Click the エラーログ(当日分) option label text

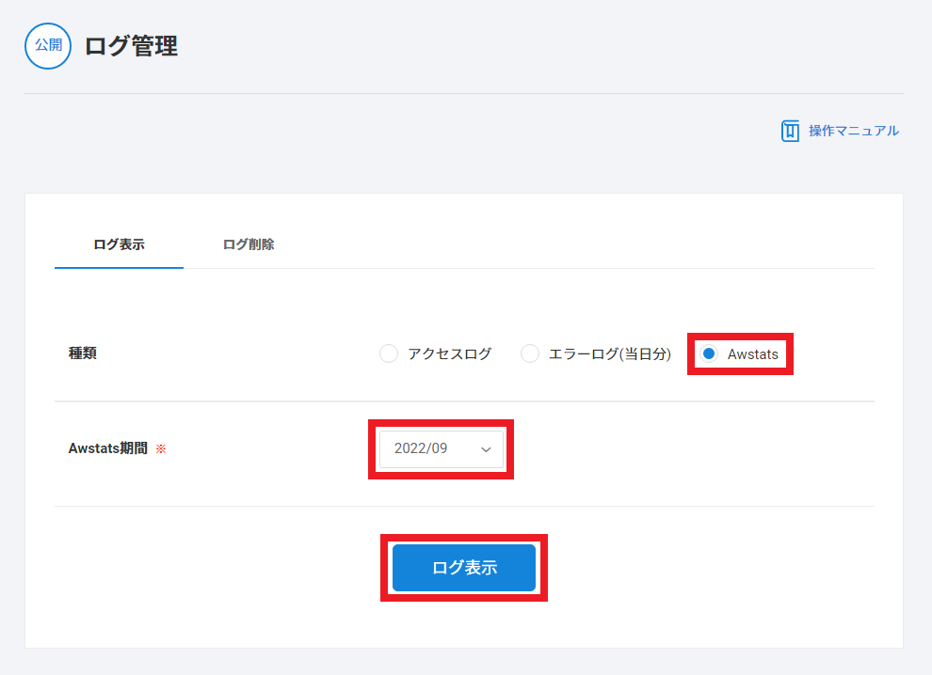click(x=609, y=354)
